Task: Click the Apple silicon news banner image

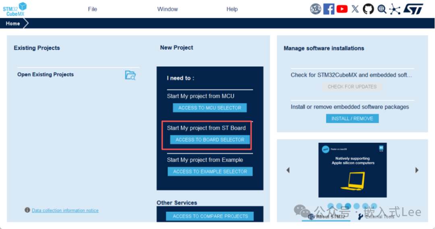Action: point(352,170)
